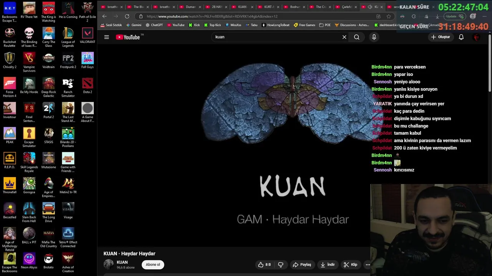The image size is (492, 276).
Task: Open YouTube account avatar menu
Action: click(x=477, y=37)
